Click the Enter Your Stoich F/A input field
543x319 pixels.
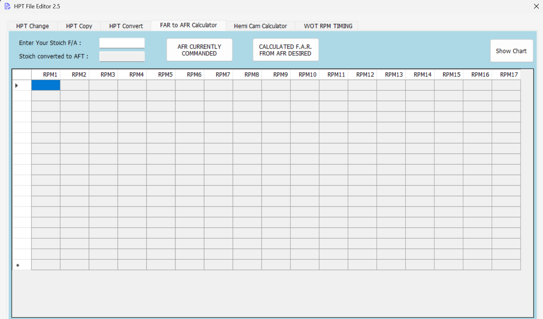click(x=122, y=43)
